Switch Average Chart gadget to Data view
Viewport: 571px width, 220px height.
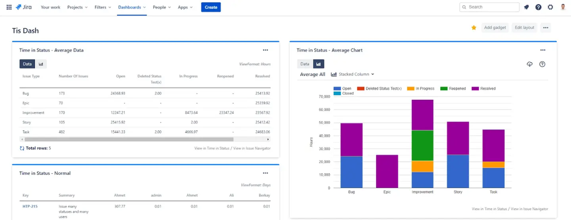coord(305,64)
